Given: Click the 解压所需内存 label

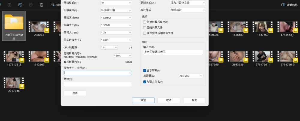Looking at the screenshot, I should pyautogui.click(x=72, y=62).
